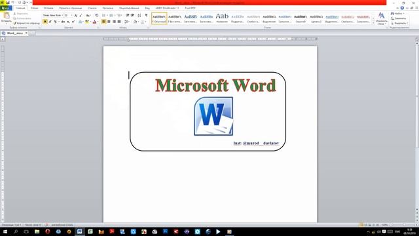Click the Undo arrow in quick access toolbar
The width and height of the screenshot is (419, 236).
[x=12, y=3]
